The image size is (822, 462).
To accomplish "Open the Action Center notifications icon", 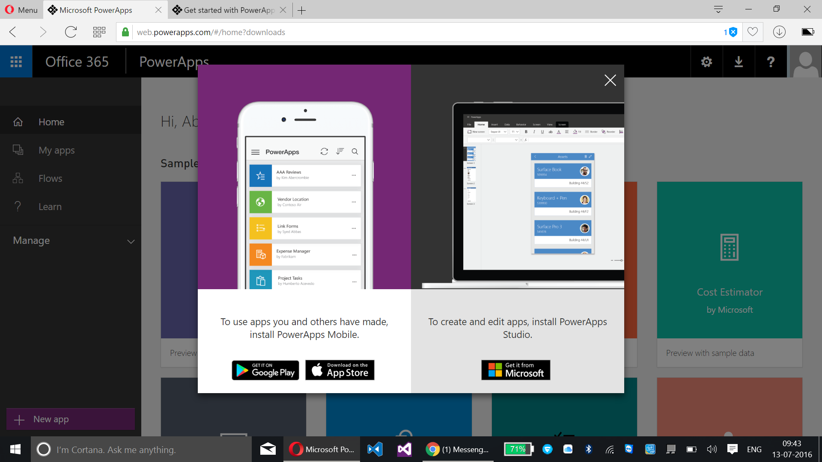I will click(733, 449).
